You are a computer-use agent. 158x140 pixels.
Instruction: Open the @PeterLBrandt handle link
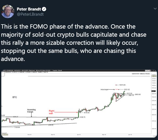tap(30, 14)
